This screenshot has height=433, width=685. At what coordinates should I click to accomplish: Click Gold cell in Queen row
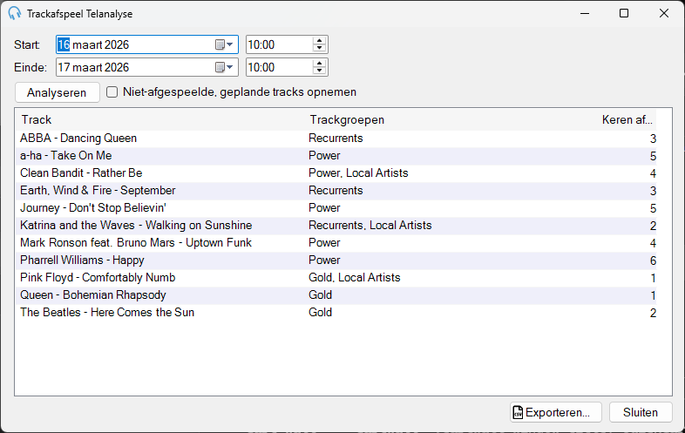click(320, 295)
